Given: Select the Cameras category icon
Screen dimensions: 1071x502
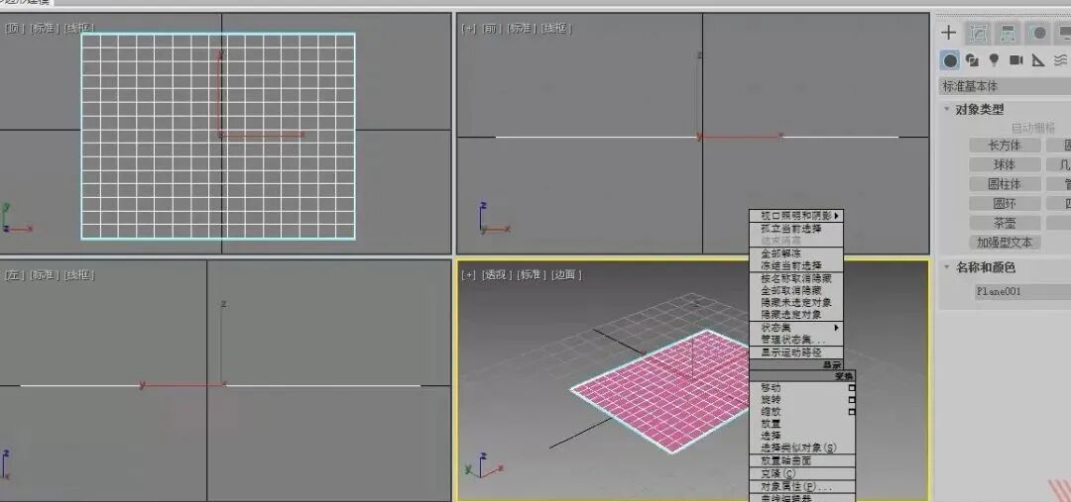Looking at the screenshot, I should pyautogui.click(x=1015, y=60).
